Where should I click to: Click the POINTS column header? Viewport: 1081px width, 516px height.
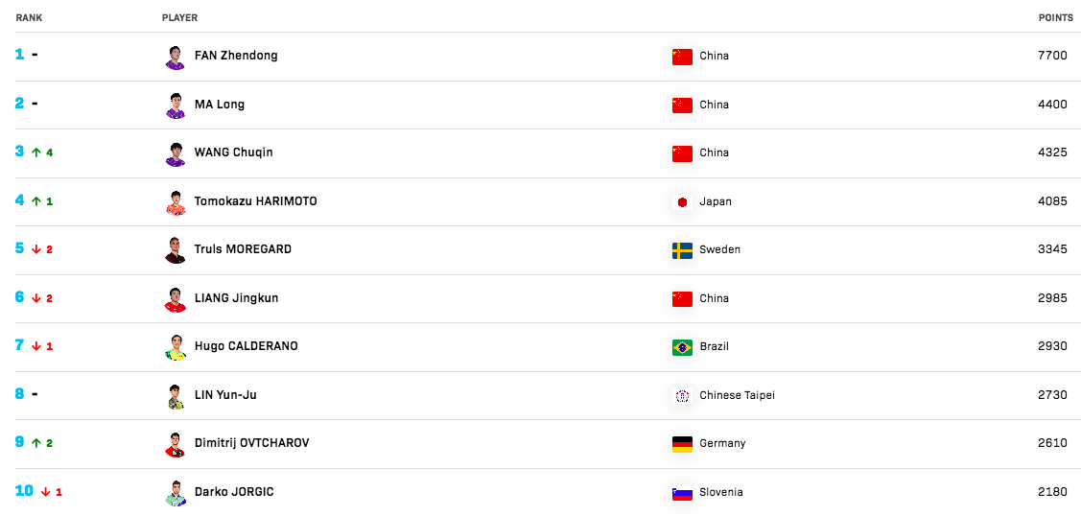tap(1055, 18)
